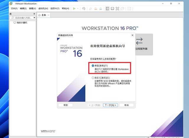The height and width of the screenshot is (138, 189).
Task: Click the VMware Workstation title bar logo
Action: coord(11,4)
